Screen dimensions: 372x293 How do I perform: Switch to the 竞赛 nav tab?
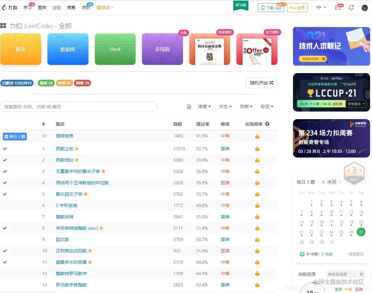click(x=71, y=8)
